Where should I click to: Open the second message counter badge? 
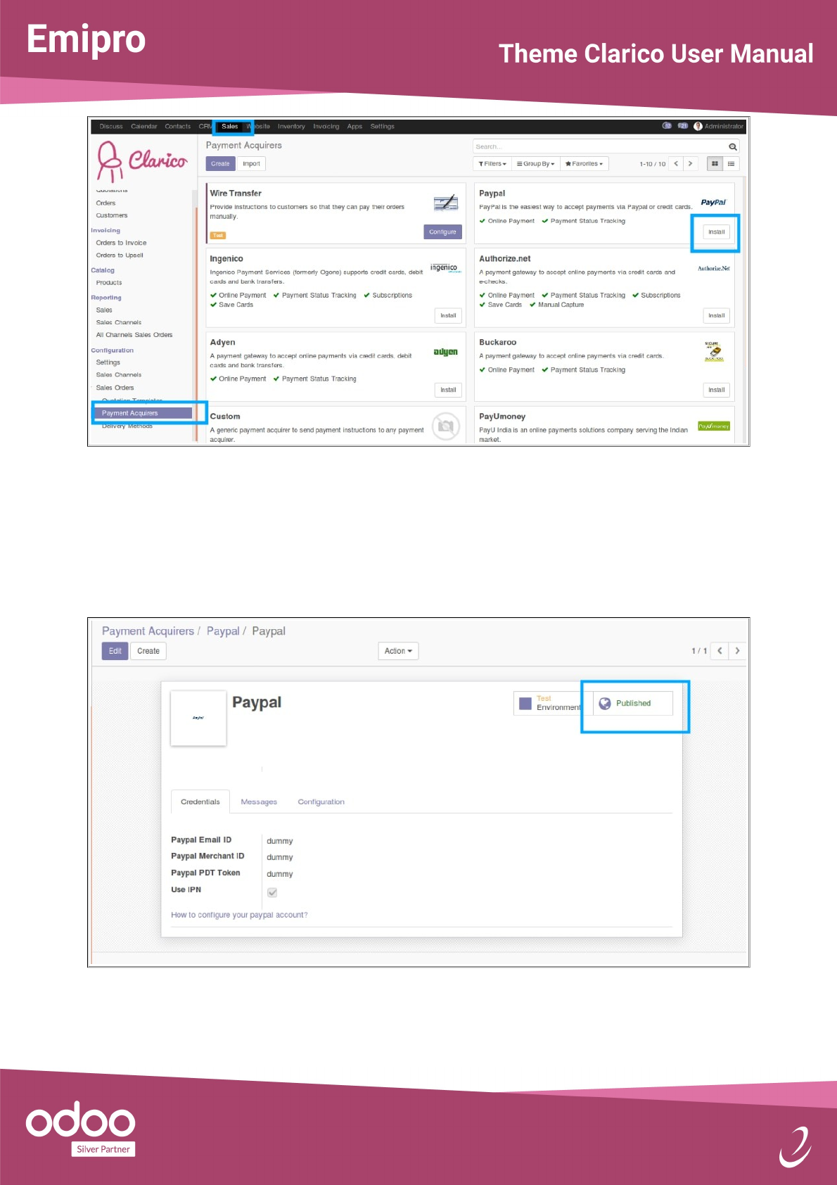[x=682, y=126]
